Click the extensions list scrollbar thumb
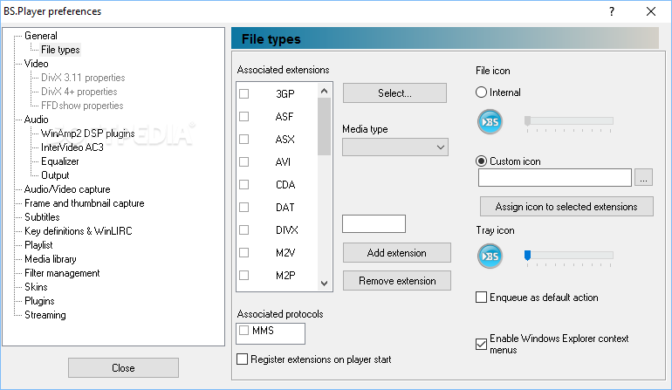 click(x=324, y=127)
